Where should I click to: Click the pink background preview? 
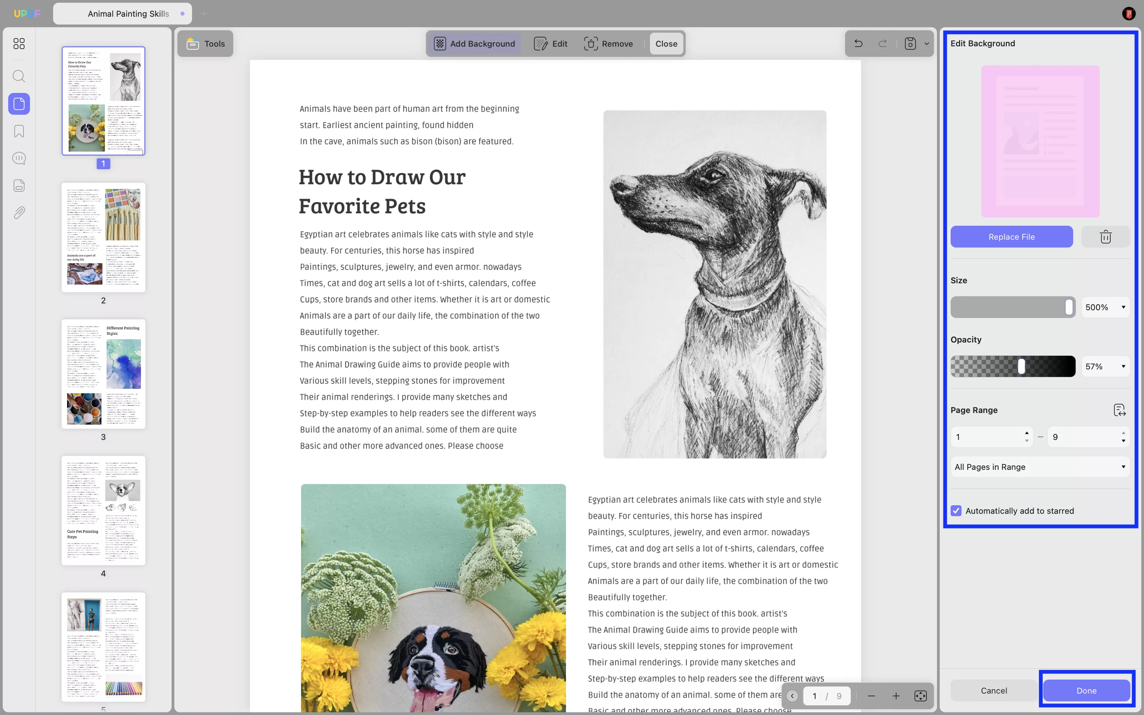[1040, 141]
